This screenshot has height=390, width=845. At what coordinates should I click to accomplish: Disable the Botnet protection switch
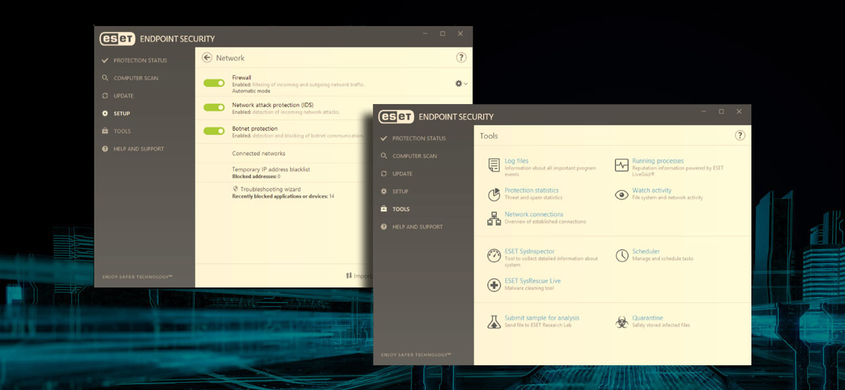214,131
